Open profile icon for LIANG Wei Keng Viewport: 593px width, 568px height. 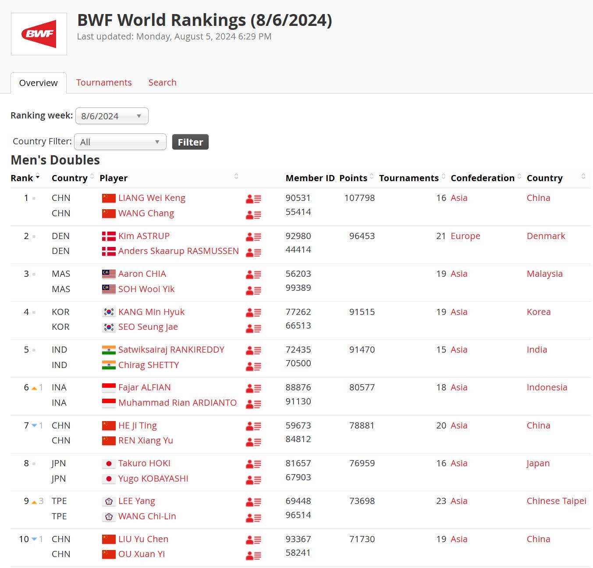click(x=253, y=199)
